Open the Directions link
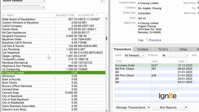This screenshot has height=112, width=199. (x=155, y=40)
